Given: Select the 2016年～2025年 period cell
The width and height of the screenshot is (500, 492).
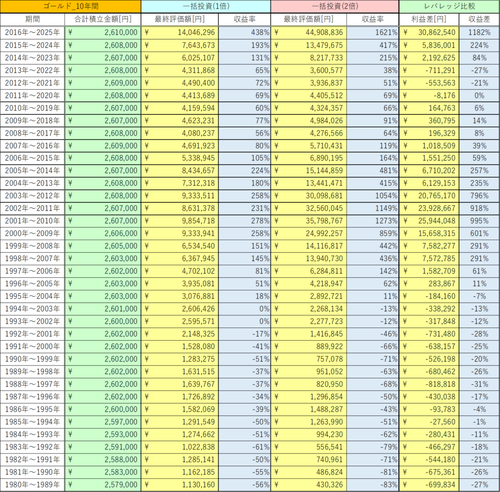Looking at the screenshot, I should 33,32.
